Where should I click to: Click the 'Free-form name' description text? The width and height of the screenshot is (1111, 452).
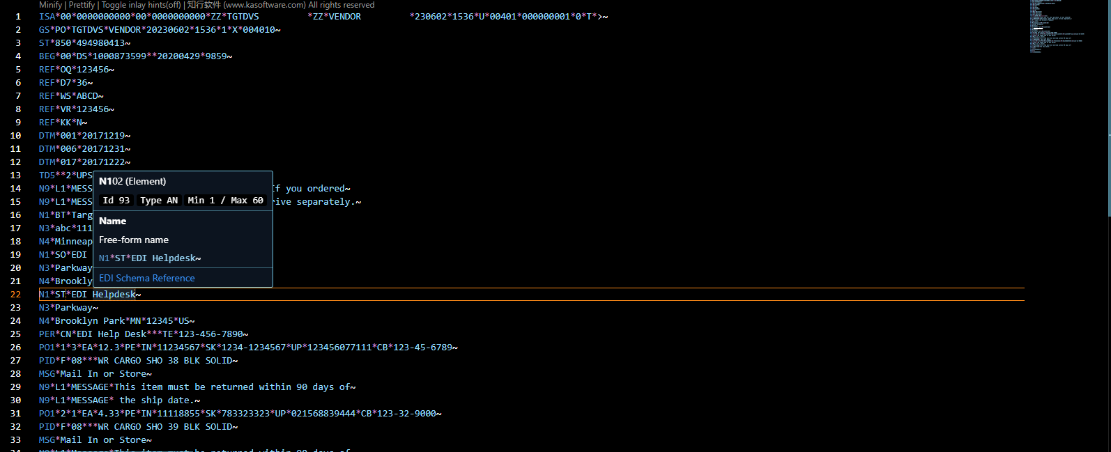[x=134, y=240]
